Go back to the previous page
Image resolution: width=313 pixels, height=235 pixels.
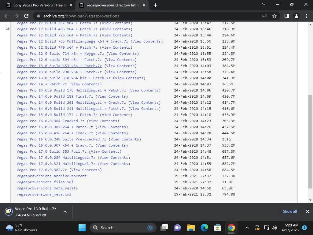[x=7, y=16]
